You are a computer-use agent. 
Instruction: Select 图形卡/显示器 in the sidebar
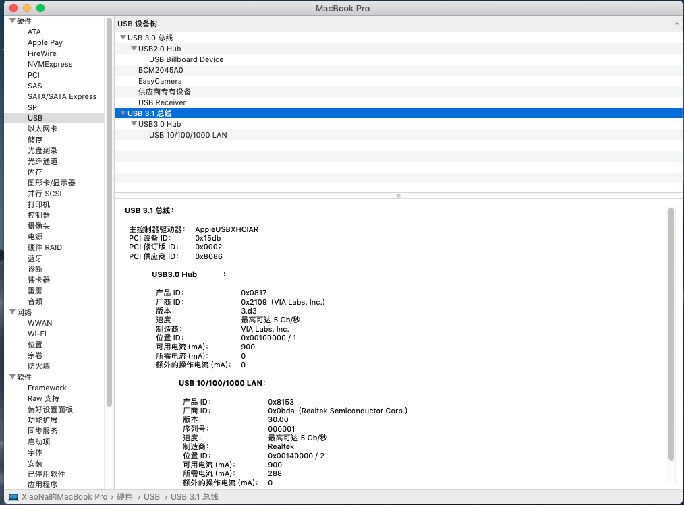pyautogui.click(x=51, y=183)
